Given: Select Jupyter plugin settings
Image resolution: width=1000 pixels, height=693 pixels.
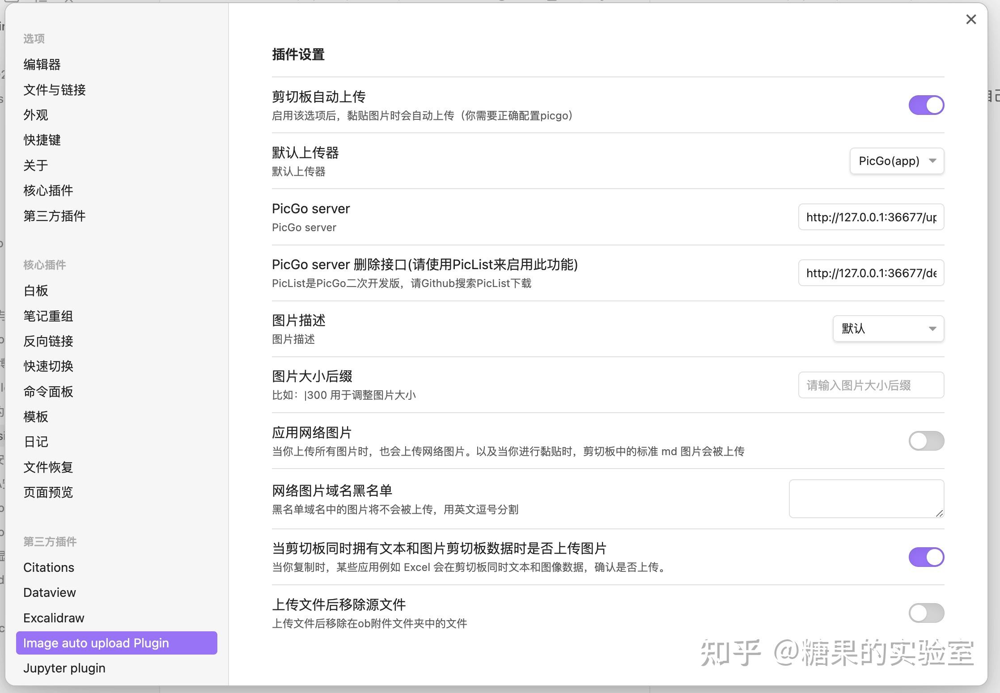Looking at the screenshot, I should [x=64, y=668].
